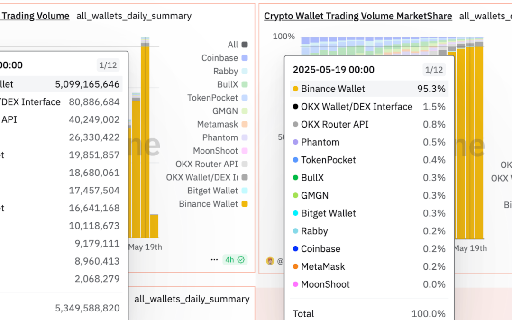Open the Crypto Wallet Trading Volume MarketShare title

(358, 16)
